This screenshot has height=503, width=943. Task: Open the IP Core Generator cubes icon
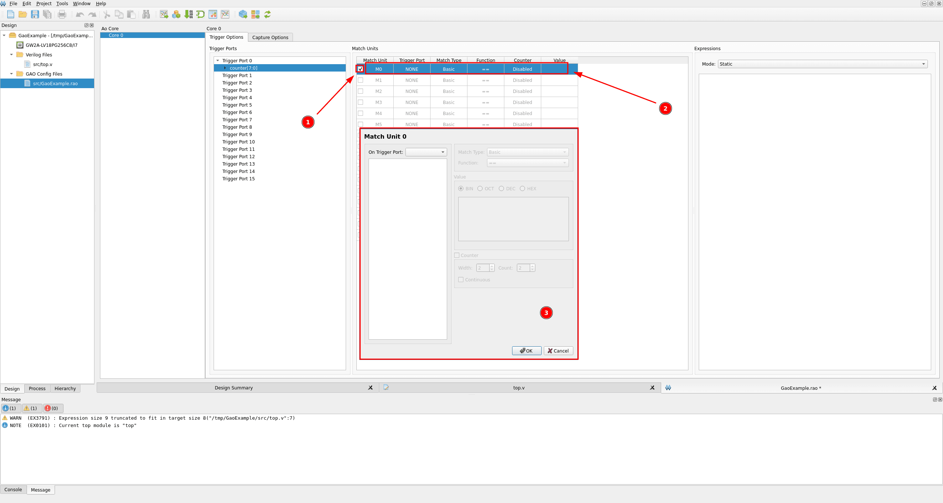[176, 14]
